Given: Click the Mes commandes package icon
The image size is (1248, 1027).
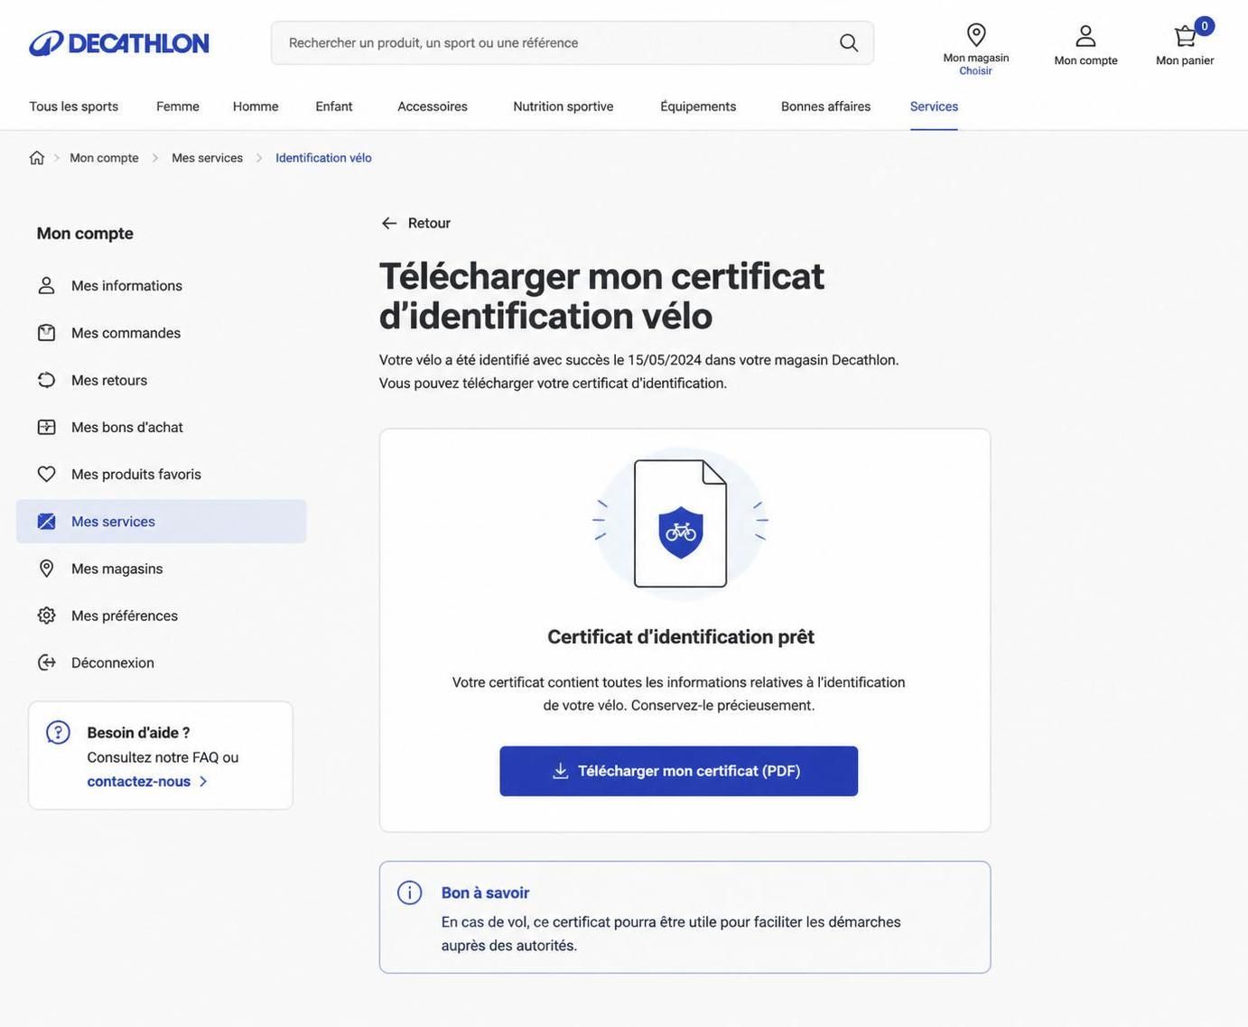Looking at the screenshot, I should click(46, 333).
